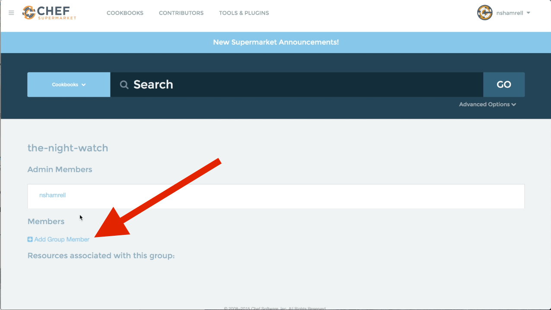The height and width of the screenshot is (310, 551).
Task: Click the magnifying glass search icon
Action: tap(124, 85)
